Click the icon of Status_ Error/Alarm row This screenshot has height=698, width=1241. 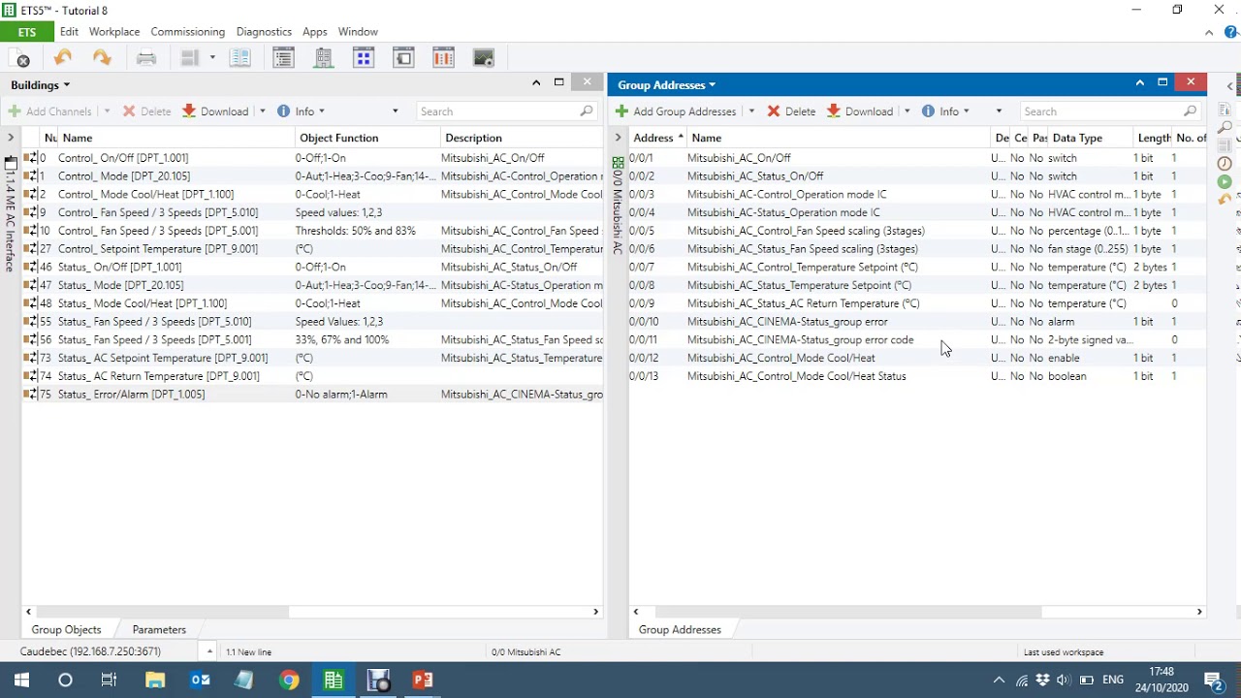tap(30, 395)
